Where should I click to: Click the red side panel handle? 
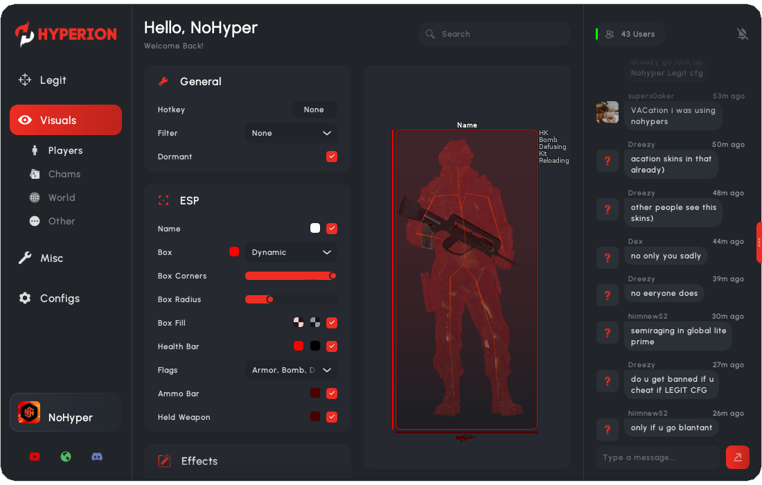759,242
